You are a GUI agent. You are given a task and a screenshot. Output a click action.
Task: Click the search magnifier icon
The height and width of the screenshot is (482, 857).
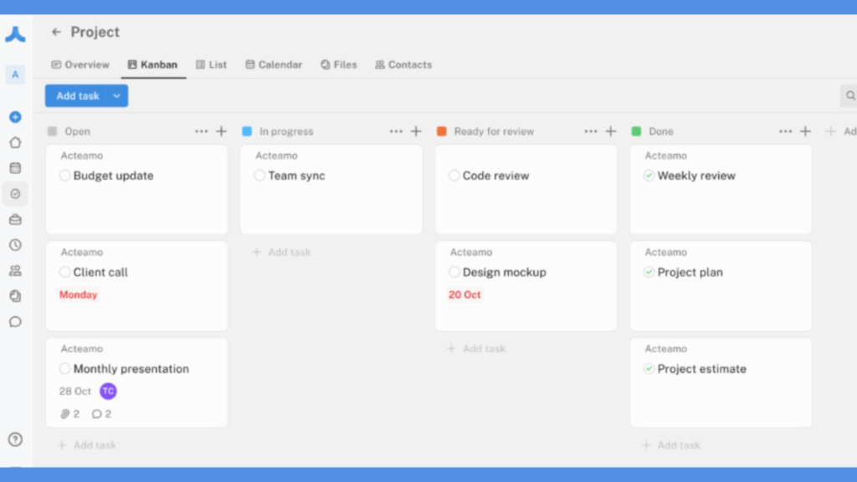[850, 95]
